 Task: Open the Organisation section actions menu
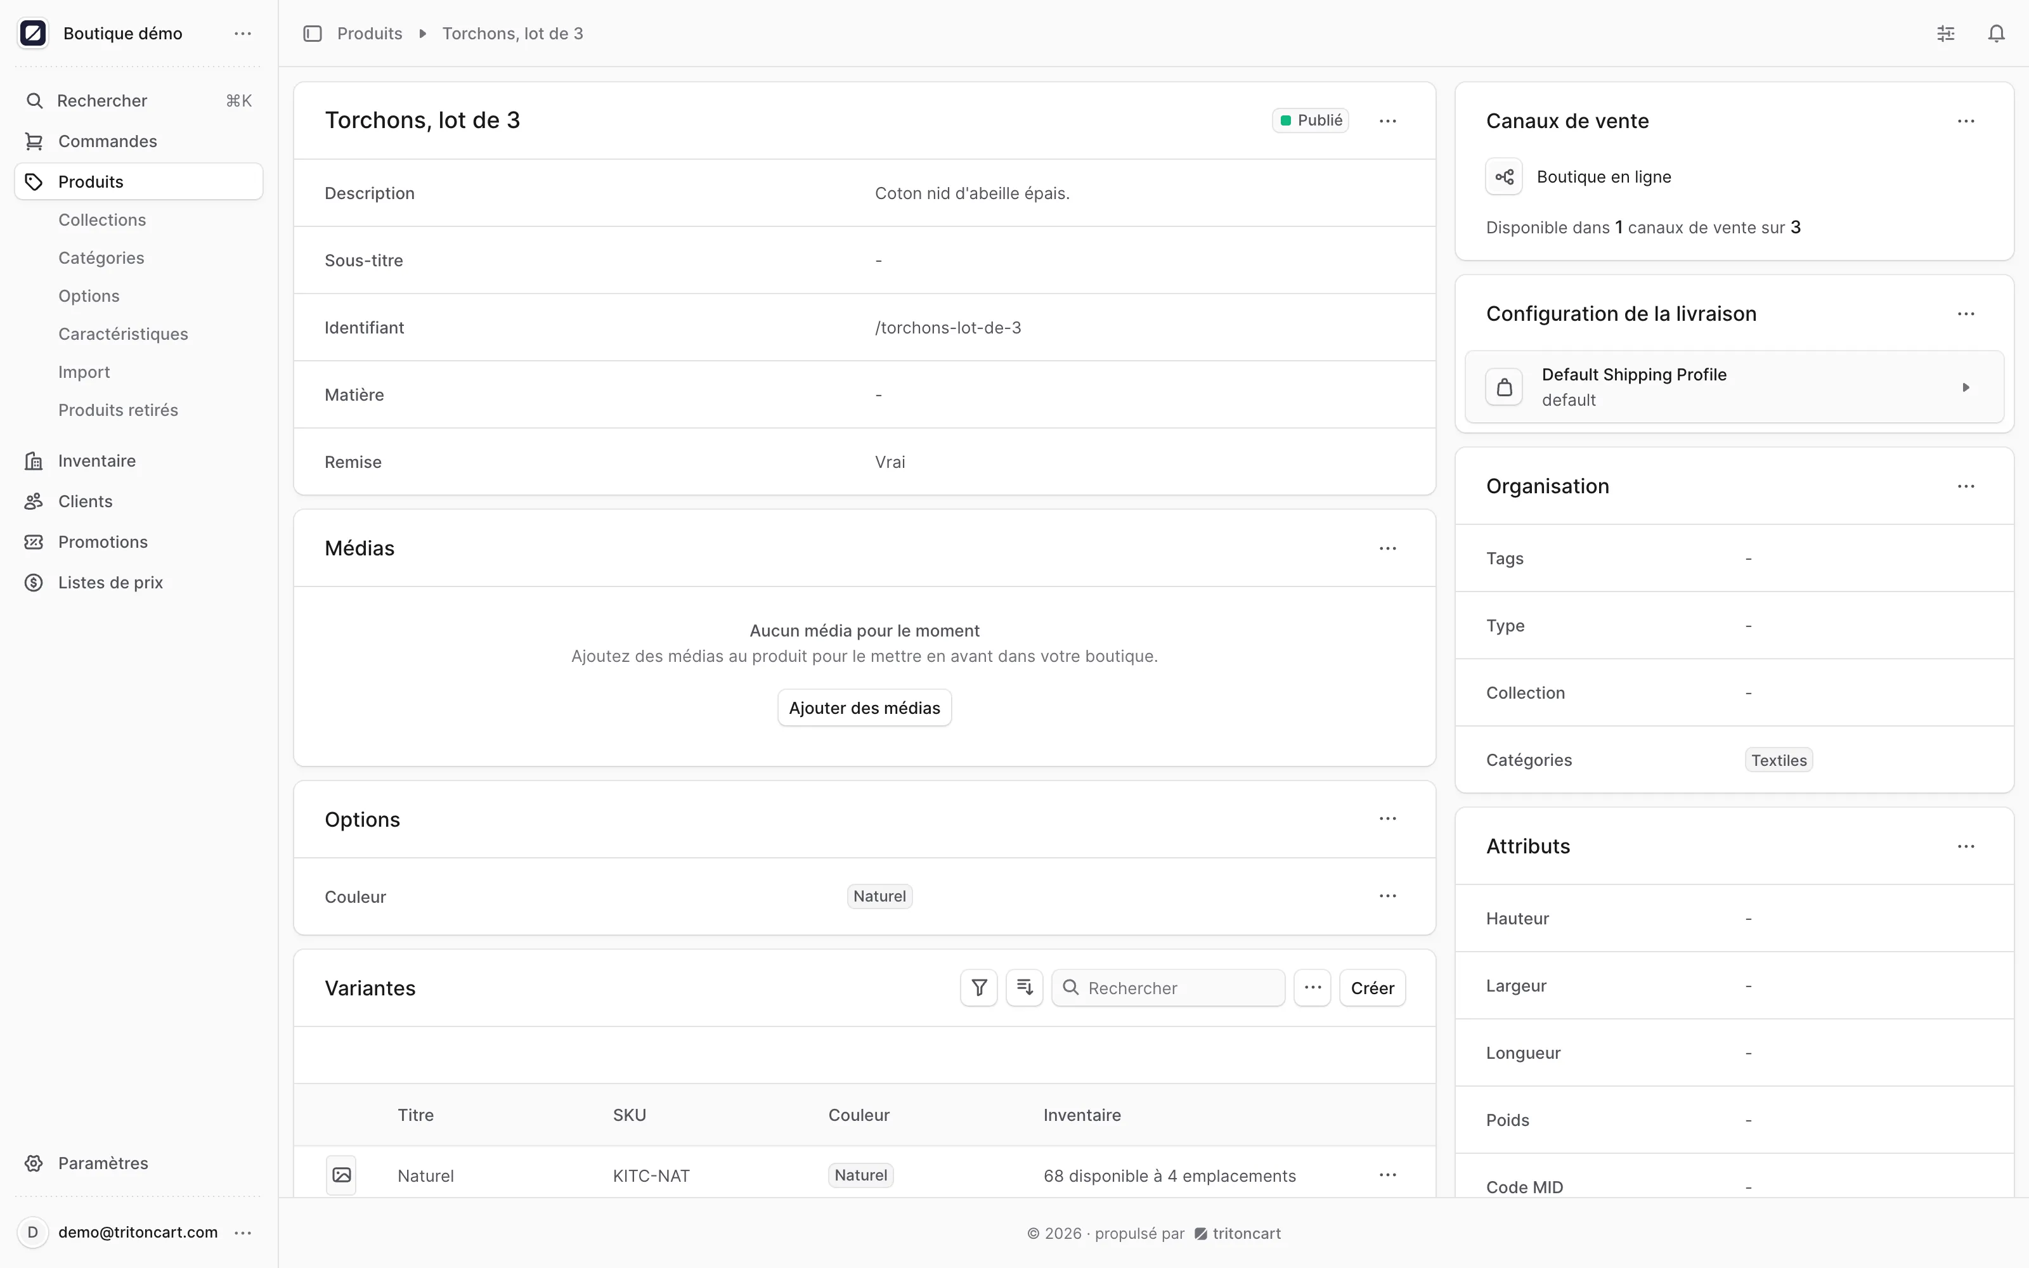pos(1966,486)
